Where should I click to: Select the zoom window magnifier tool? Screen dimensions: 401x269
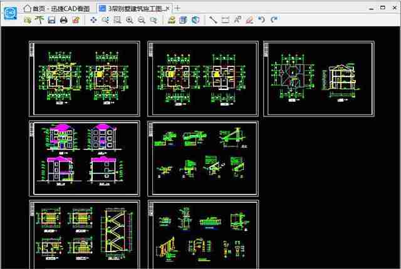(x=105, y=19)
